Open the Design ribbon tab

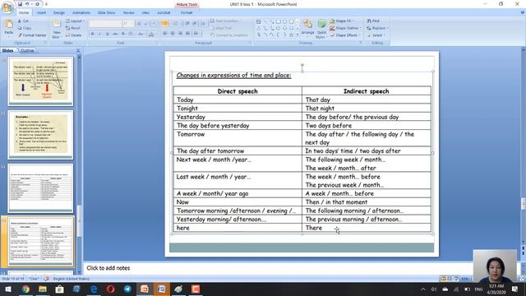59,13
